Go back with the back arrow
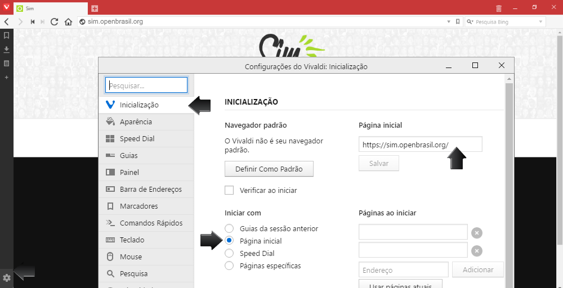 pos(6,22)
